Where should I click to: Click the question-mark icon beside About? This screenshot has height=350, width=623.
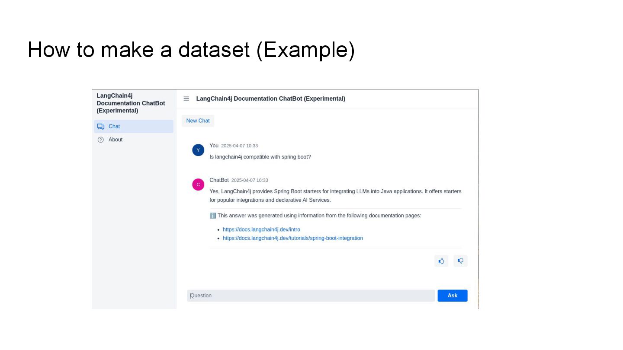click(x=101, y=140)
